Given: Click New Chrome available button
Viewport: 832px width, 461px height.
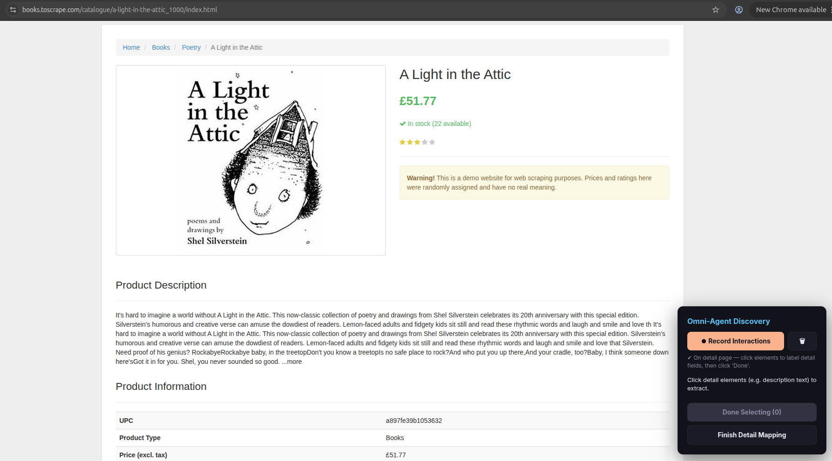Looking at the screenshot, I should (x=791, y=10).
